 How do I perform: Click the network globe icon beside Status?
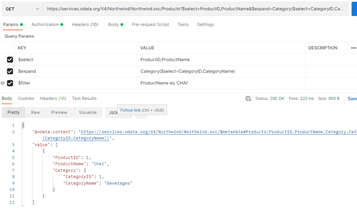point(248,98)
